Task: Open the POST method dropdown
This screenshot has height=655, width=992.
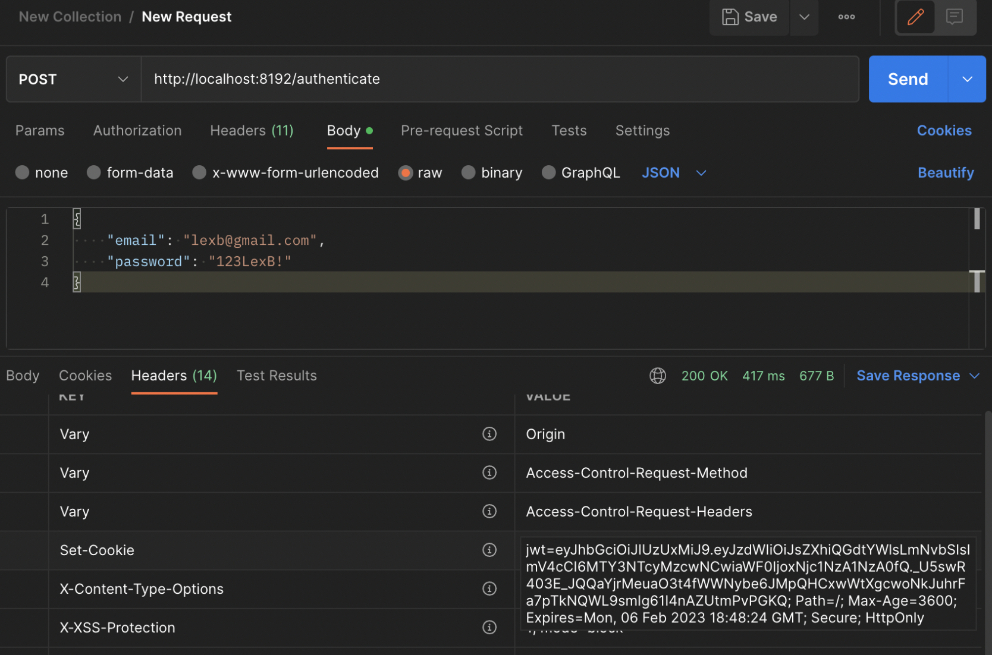Action: pos(74,79)
